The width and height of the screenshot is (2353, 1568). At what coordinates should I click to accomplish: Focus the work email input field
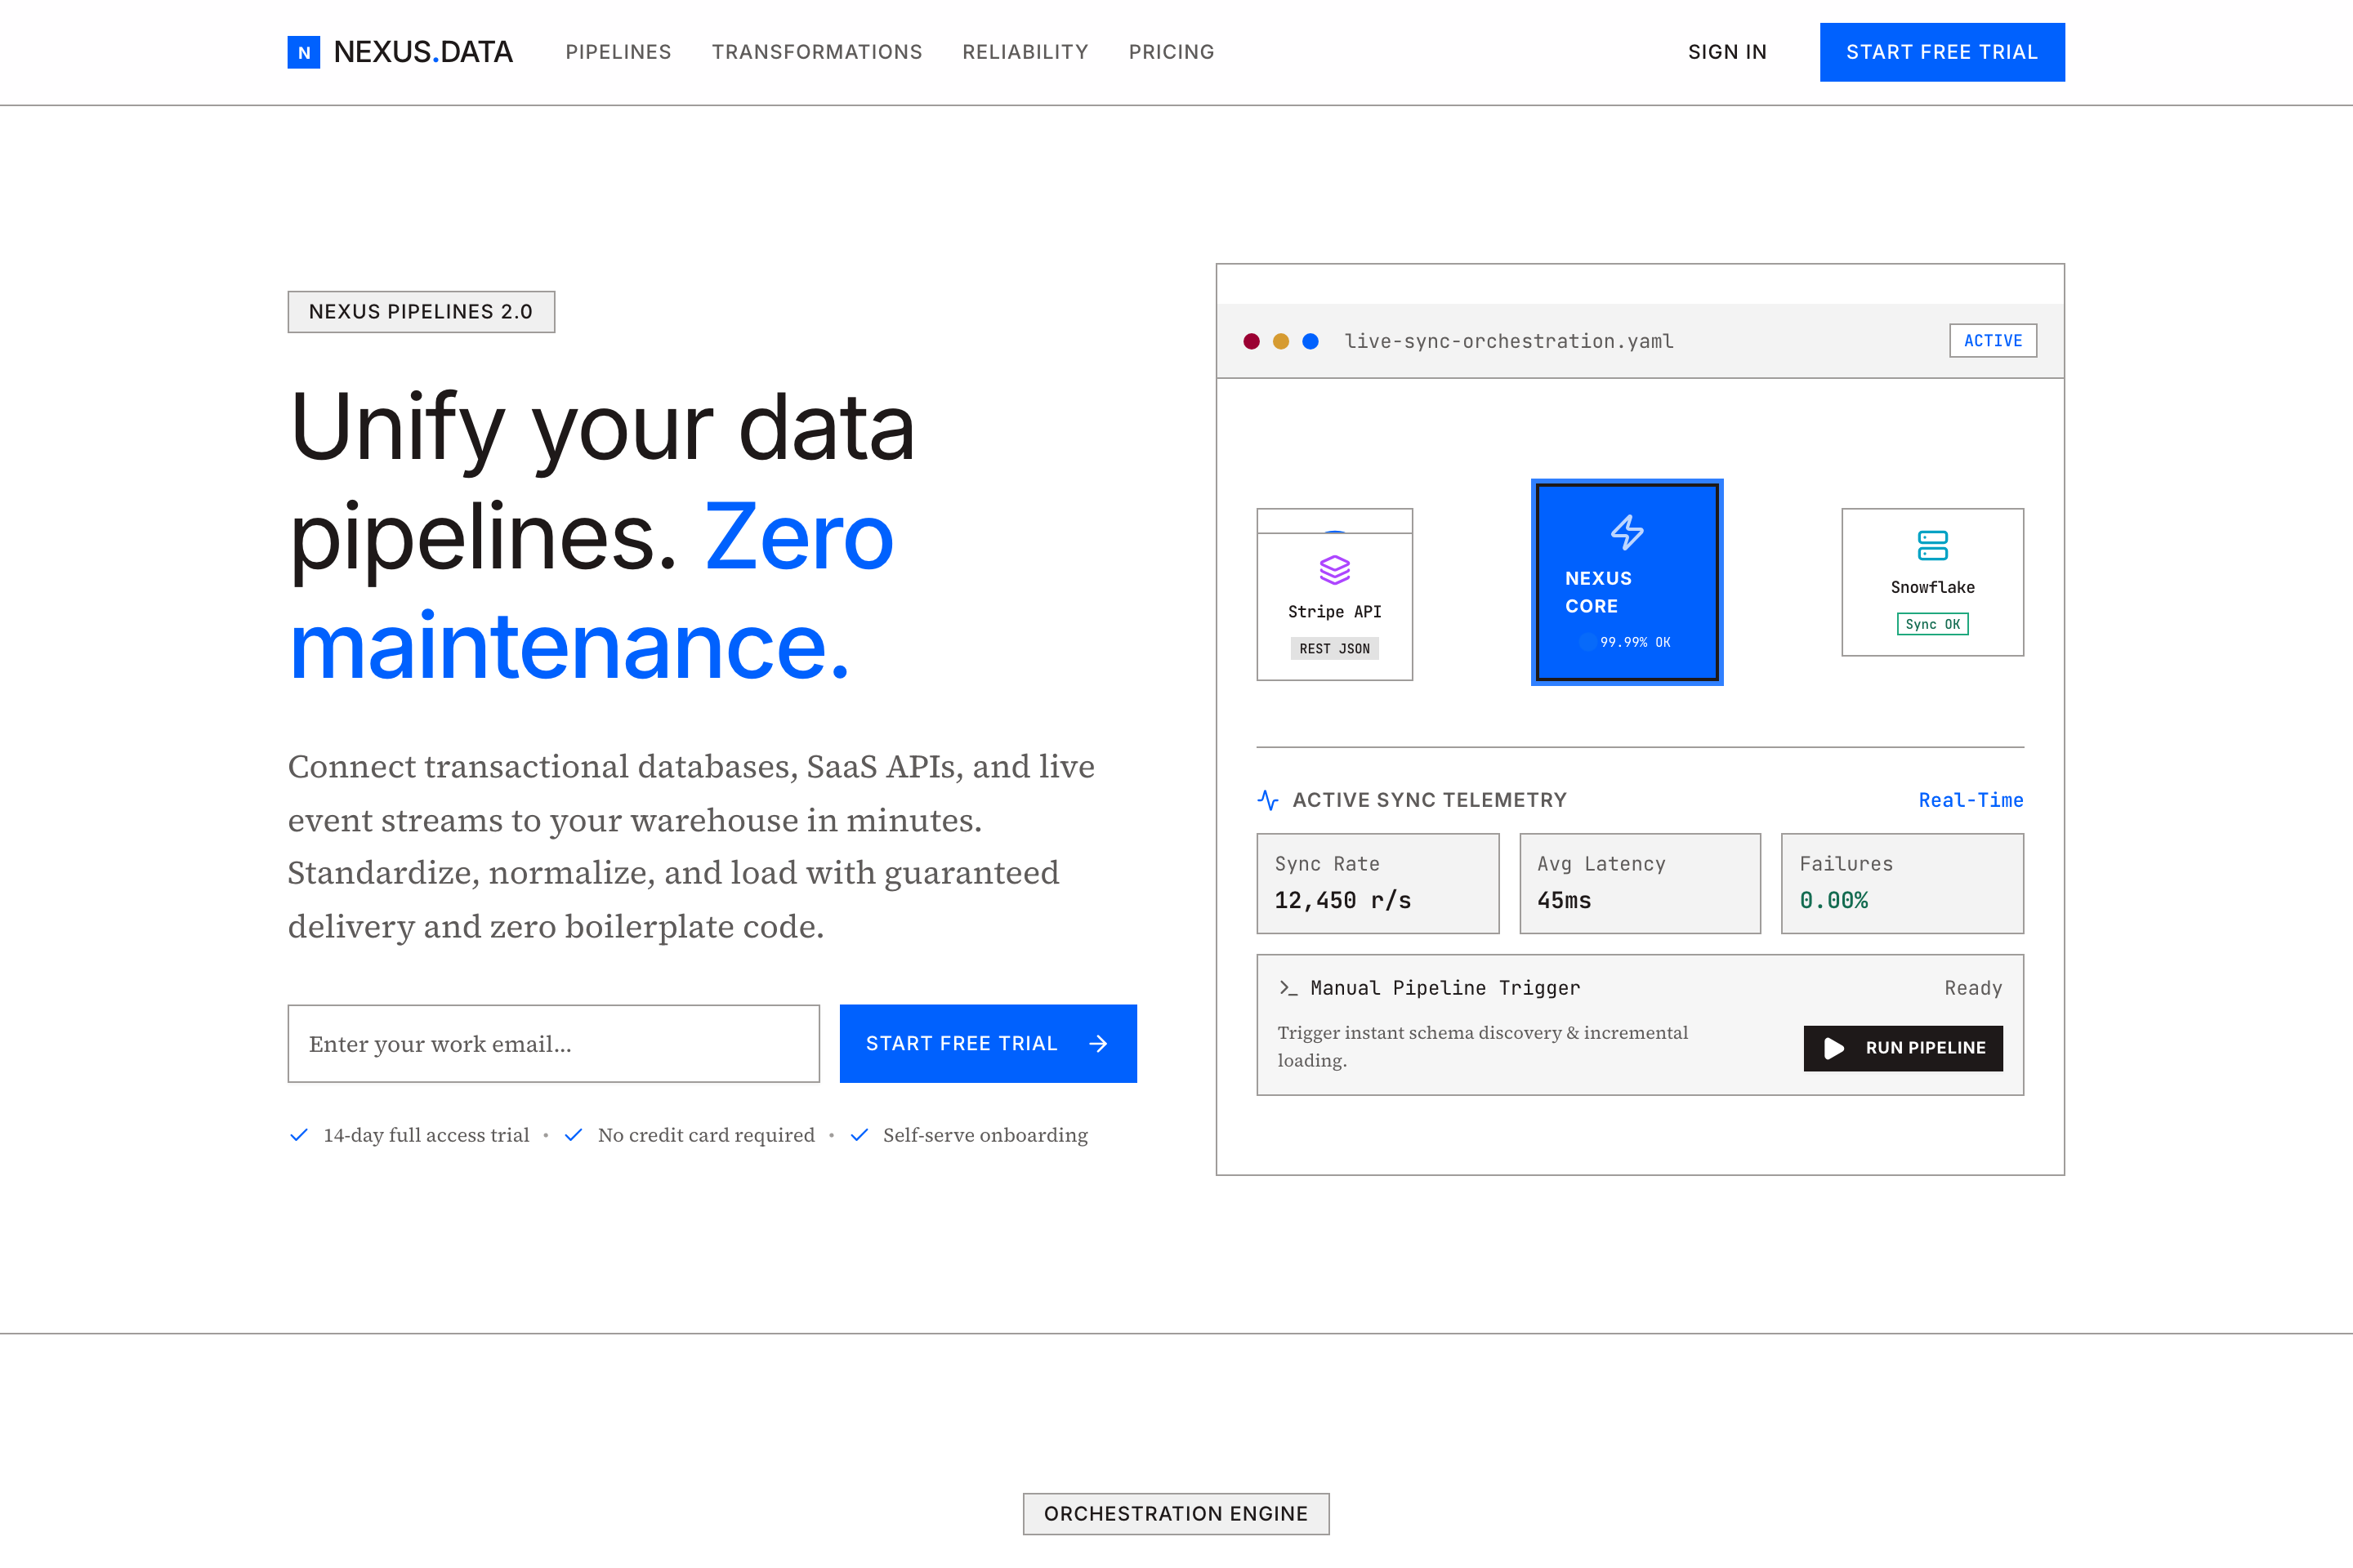point(553,1044)
